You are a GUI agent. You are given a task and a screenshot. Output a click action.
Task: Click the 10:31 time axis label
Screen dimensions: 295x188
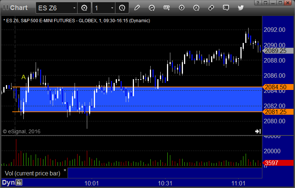pos(165,183)
